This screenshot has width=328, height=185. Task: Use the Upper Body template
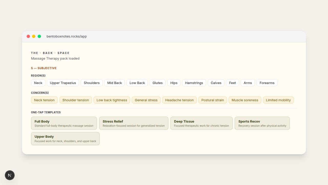point(65,138)
